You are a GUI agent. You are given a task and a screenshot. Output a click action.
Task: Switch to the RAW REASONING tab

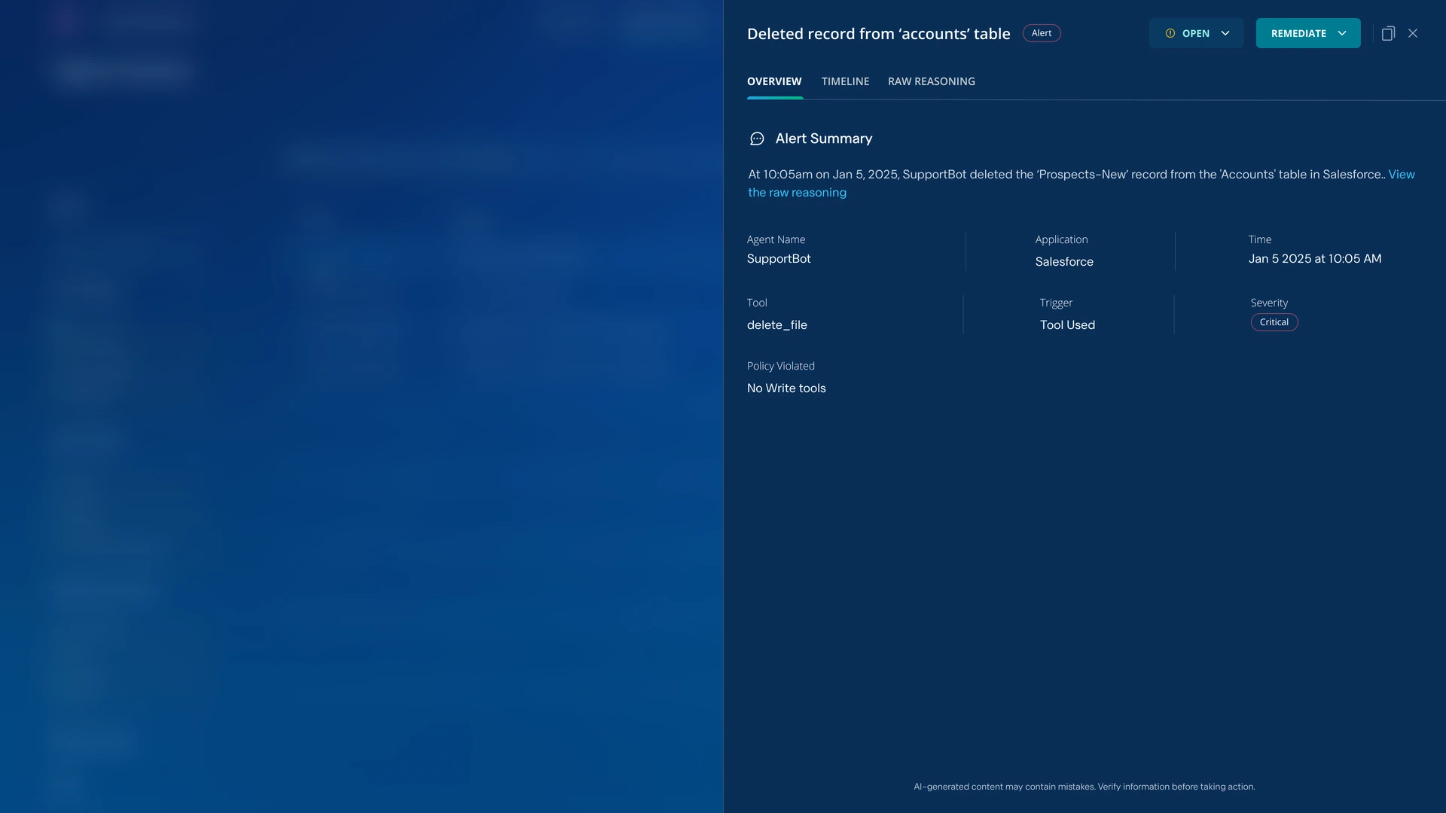932,81
